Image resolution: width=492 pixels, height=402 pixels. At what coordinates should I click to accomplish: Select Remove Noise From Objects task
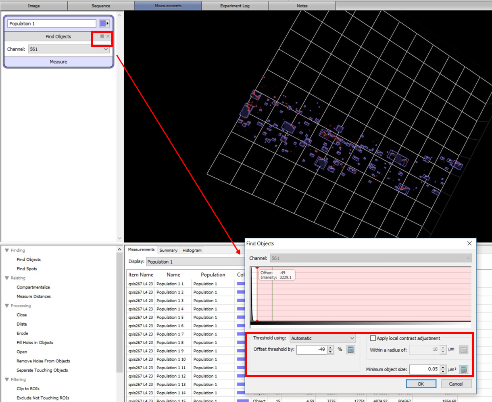point(43,361)
